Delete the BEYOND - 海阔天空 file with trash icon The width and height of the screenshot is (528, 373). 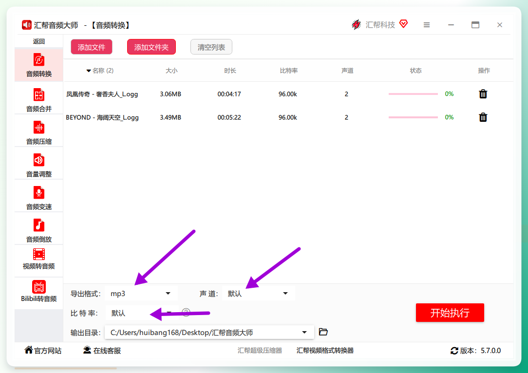point(483,117)
